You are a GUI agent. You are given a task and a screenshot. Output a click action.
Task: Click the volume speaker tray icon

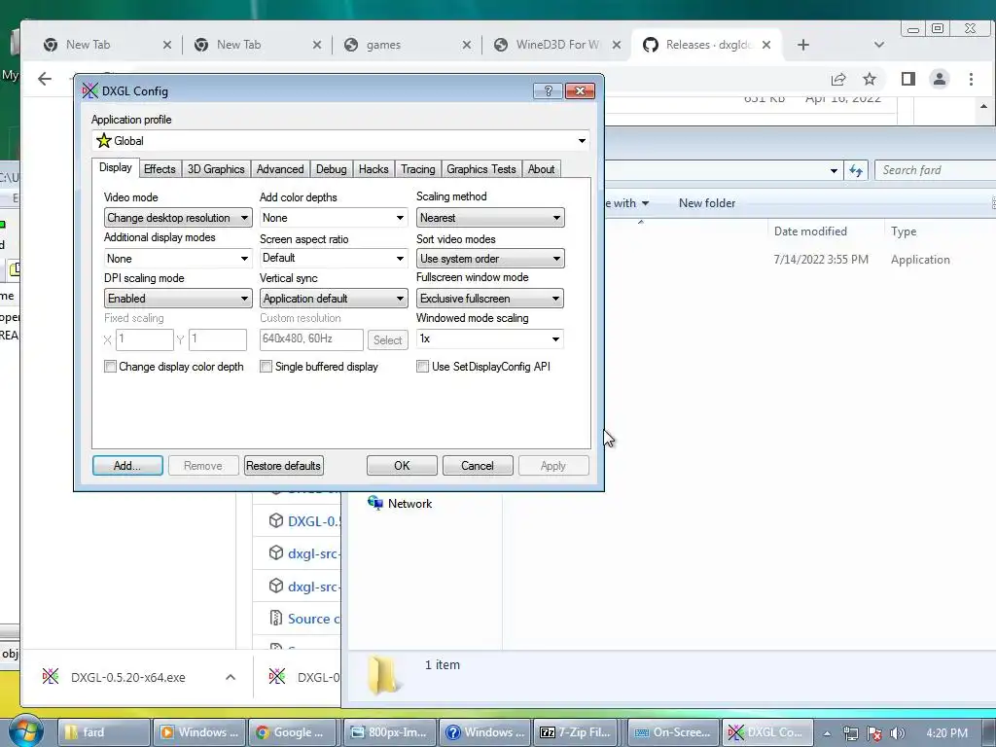tap(897, 733)
